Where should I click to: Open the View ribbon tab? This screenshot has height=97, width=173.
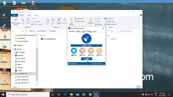(36, 15)
